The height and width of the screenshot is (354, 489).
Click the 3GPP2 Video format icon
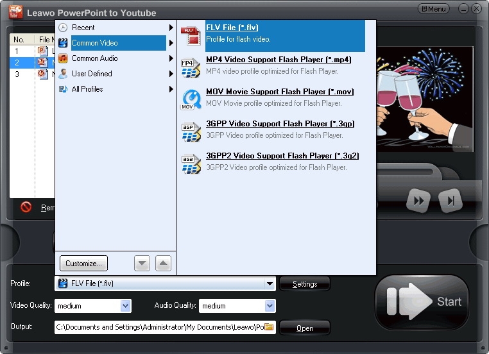pos(191,163)
